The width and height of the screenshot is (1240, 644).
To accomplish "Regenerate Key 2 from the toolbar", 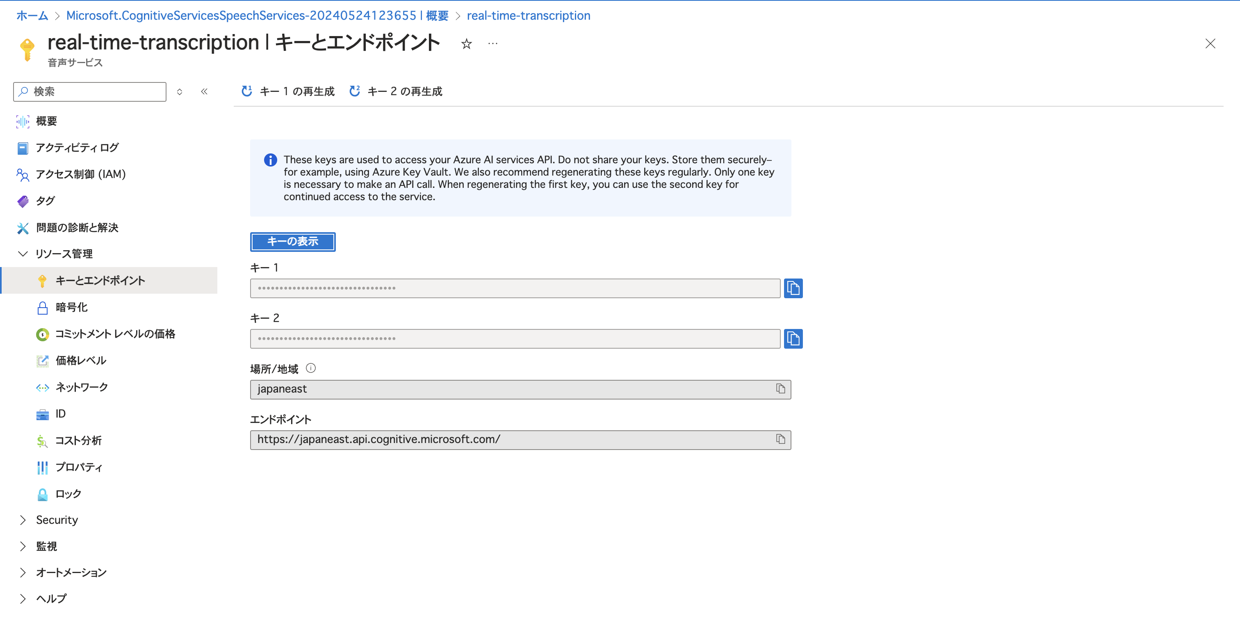I will coord(396,91).
